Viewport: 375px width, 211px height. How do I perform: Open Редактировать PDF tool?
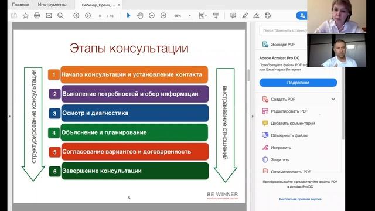pos(289,111)
